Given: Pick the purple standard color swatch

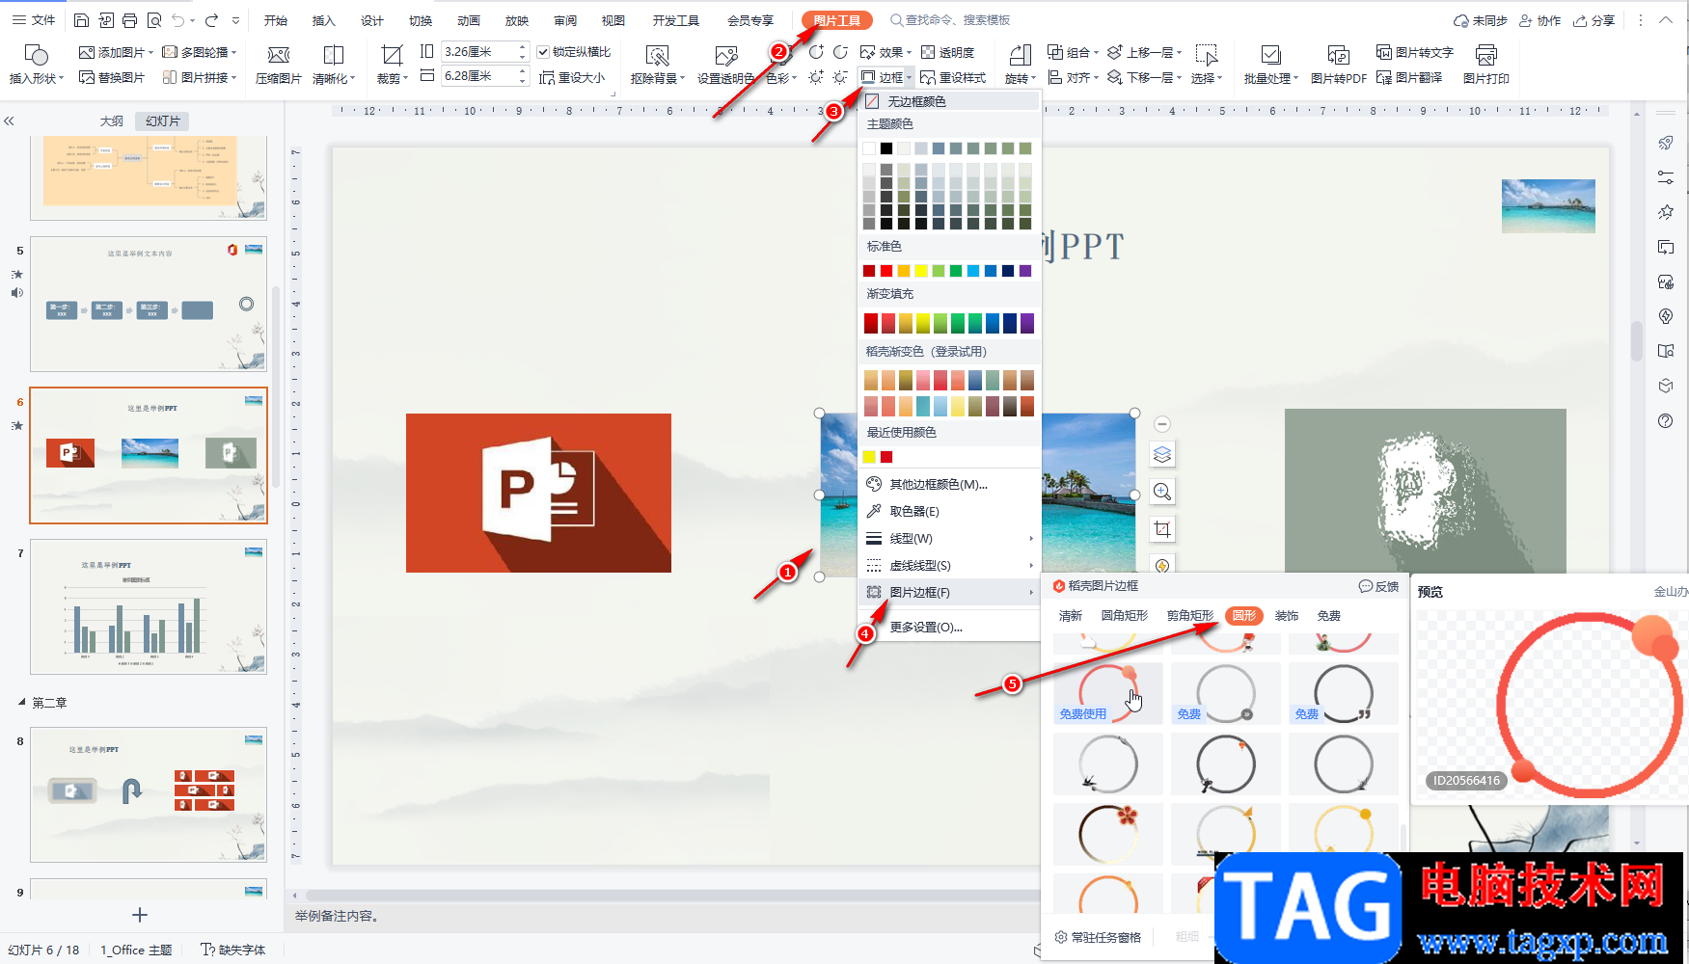Looking at the screenshot, I should tap(1025, 271).
